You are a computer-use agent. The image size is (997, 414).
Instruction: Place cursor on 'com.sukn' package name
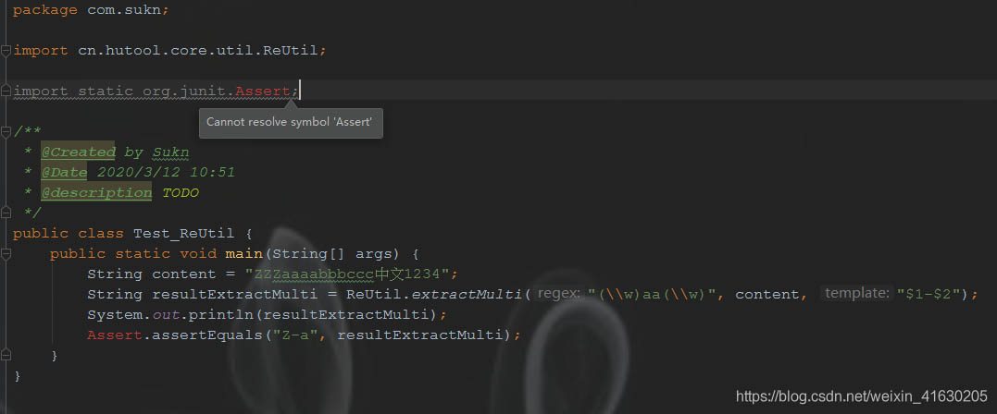coord(124,10)
